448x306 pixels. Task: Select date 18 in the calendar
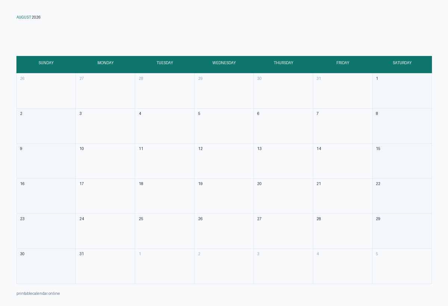[165, 196]
